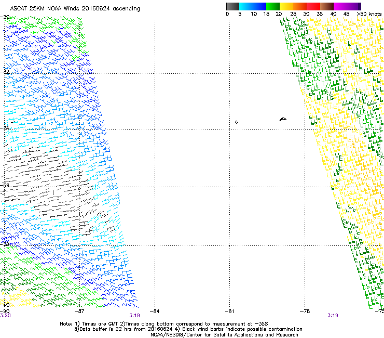Click the -81 longitude axis label
Viewport: 384px width, 338px height.
229,311
